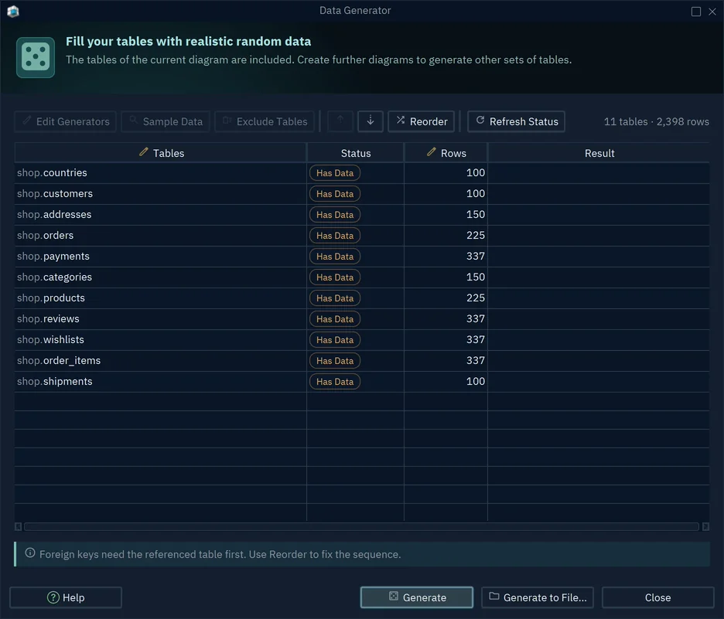Click the rows value 150 for shop.addresses
Viewport: 724px width, 619px height.
pyautogui.click(x=475, y=215)
